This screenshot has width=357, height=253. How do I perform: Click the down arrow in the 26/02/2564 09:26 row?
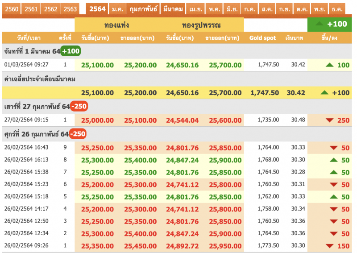tap(329, 246)
